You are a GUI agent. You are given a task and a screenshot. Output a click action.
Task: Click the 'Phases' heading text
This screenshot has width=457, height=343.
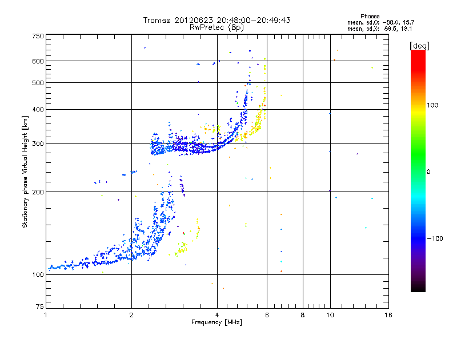tap(370, 17)
